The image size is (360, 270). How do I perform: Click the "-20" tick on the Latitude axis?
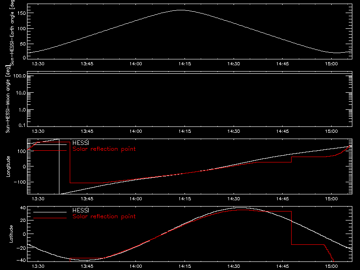21,248
